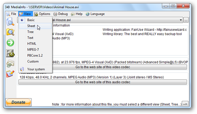Screen dimensions: 197x114
Task: Click the Donate button
Action: pyautogui.click(x=18, y=102)
